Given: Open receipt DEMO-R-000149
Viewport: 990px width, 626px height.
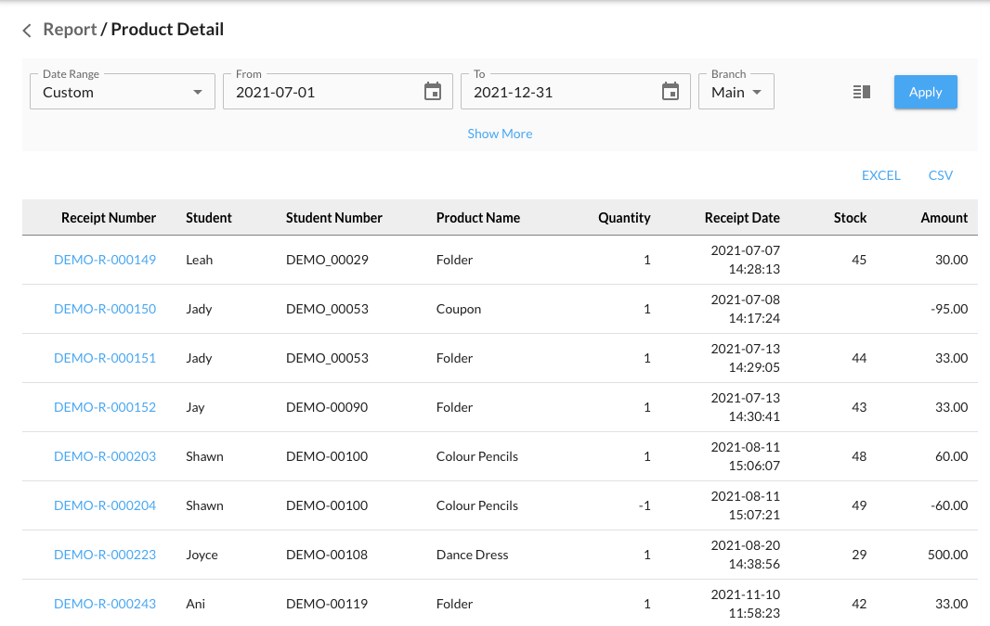Looking at the screenshot, I should (105, 260).
